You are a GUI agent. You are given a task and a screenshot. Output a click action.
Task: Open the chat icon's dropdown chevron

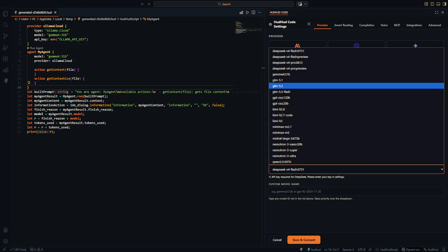coord(305,4)
